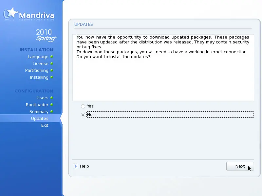Select the highlighted Updates step

(x=40, y=119)
